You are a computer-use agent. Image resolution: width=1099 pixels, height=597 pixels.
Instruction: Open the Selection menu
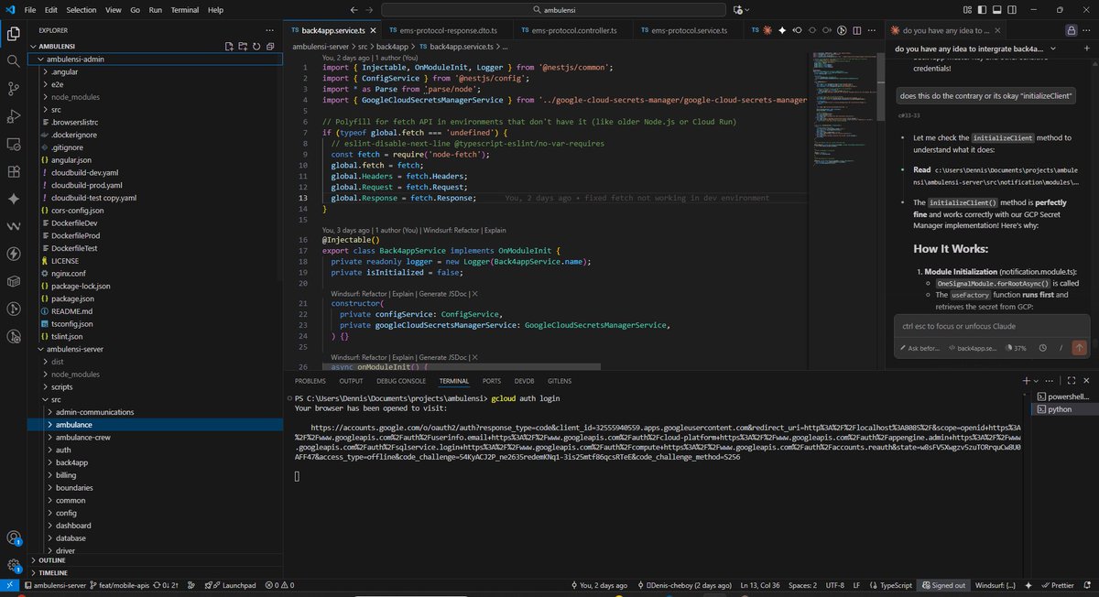pyautogui.click(x=81, y=9)
